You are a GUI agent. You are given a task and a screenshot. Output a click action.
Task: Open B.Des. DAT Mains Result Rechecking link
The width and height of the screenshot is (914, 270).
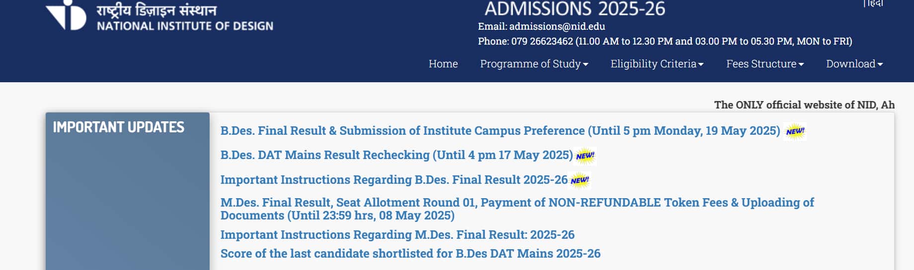[x=396, y=155]
